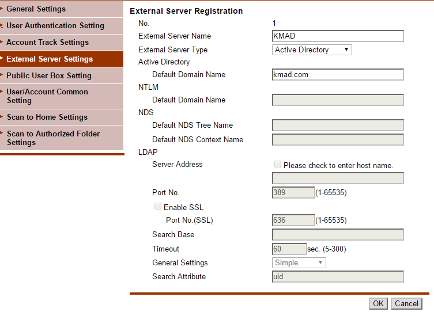Screen dimensions: 434x316
Task: Click the Search Base input field
Action: pos(338,234)
